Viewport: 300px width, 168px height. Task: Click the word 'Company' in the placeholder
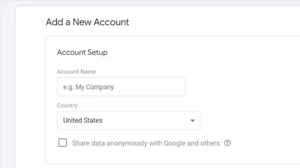tap(100, 87)
